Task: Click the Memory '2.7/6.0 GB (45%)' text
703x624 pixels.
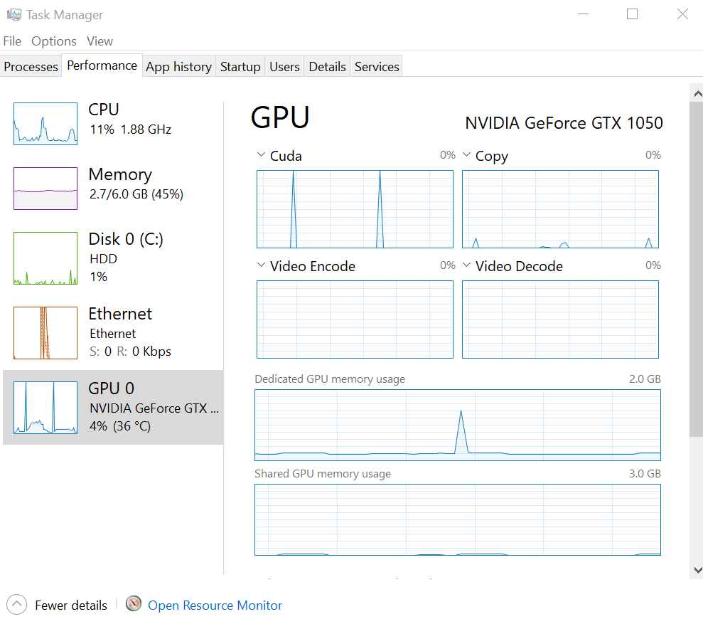Action: click(136, 194)
